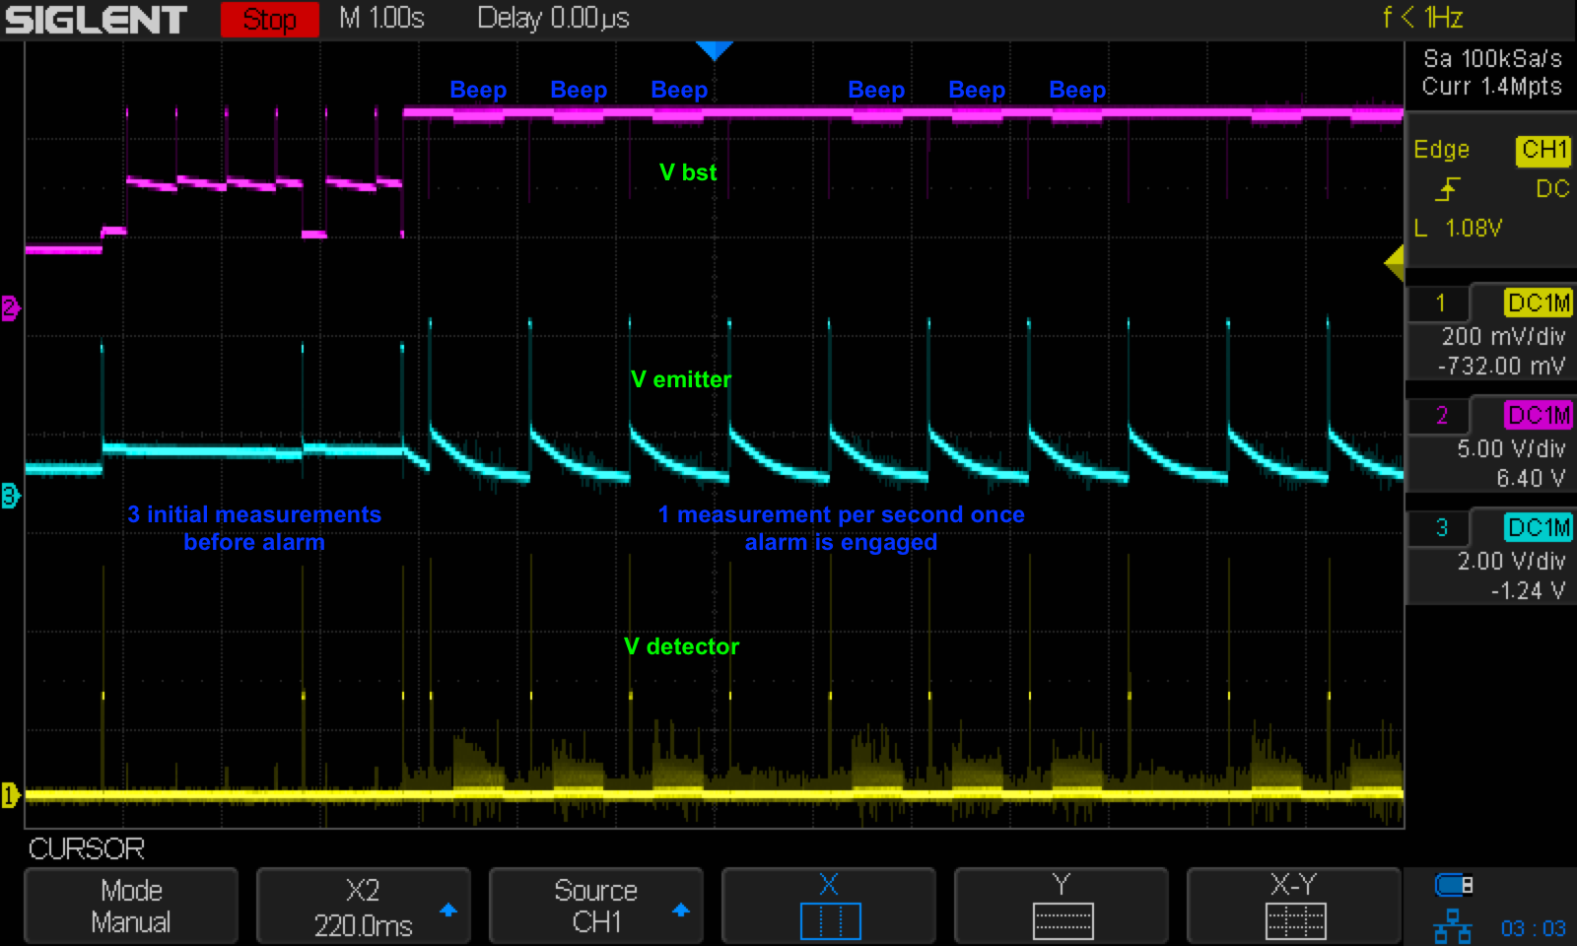Click the V bst waveform label

688,172
